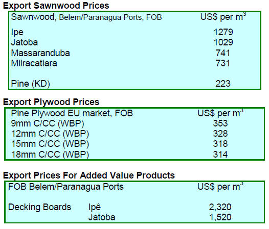Click the Jatoba decking price 1,520
The height and width of the screenshot is (229, 269).
tap(220, 217)
